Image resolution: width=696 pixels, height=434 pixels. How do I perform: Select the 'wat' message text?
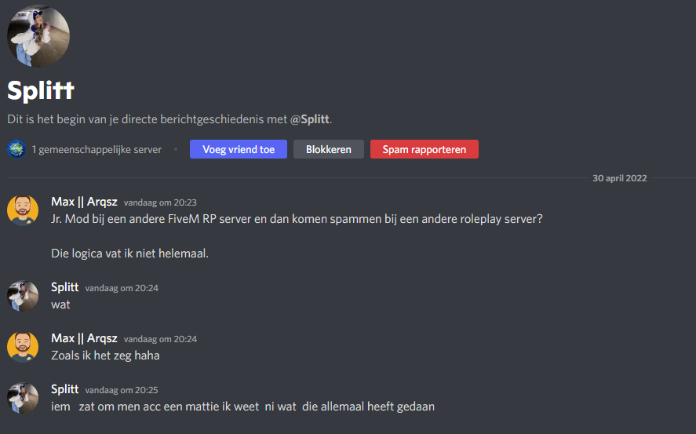pyautogui.click(x=60, y=304)
